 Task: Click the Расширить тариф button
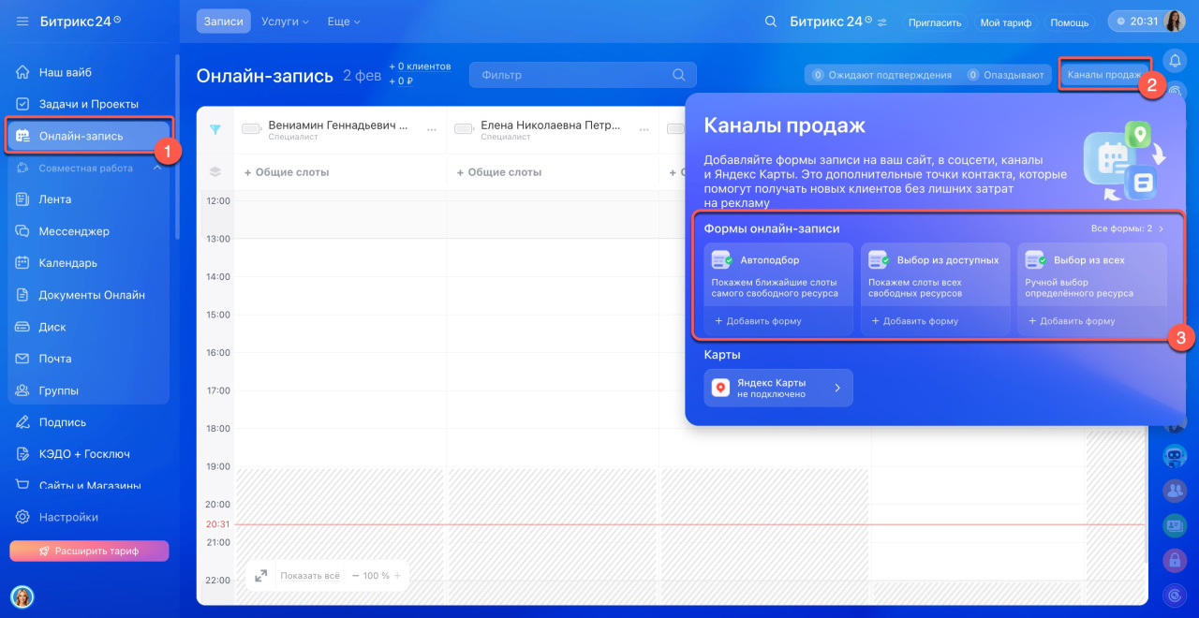[x=89, y=552]
